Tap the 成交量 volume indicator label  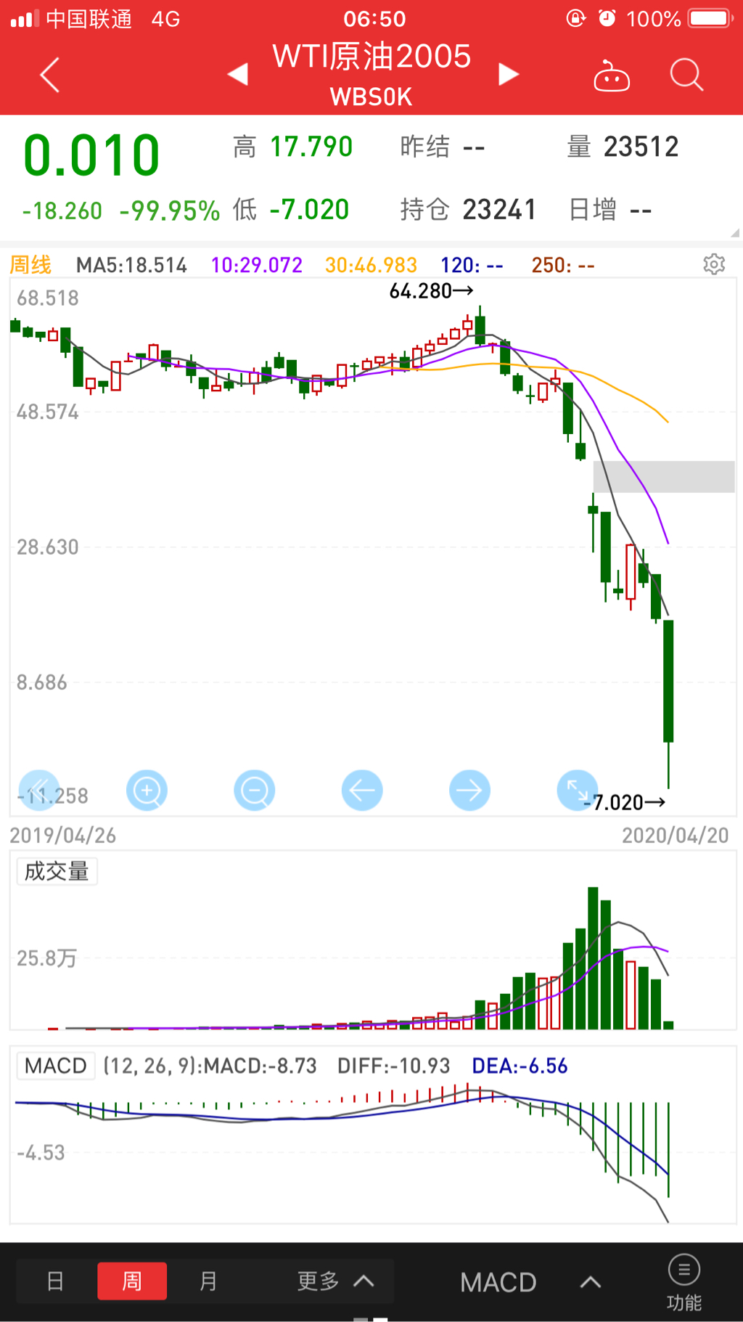click(x=57, y=871)
